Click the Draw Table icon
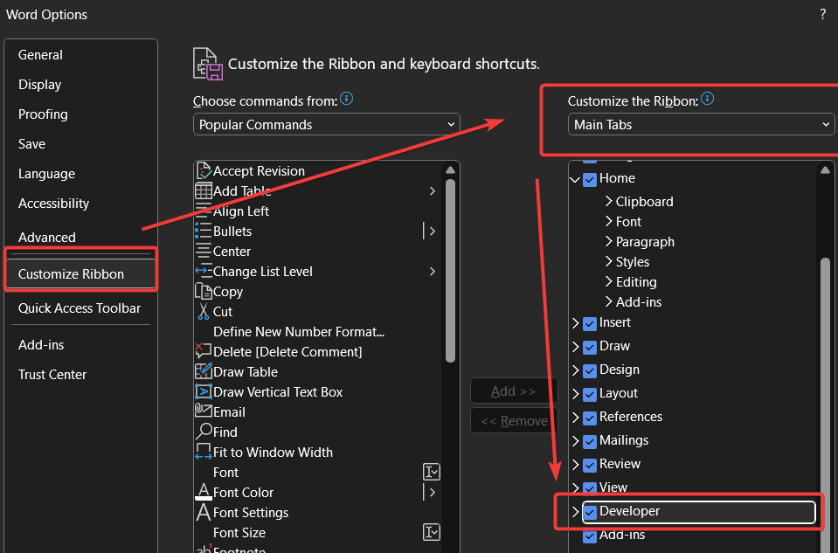The height and width of the screenshot is (553, 838). tap(202, 371)
